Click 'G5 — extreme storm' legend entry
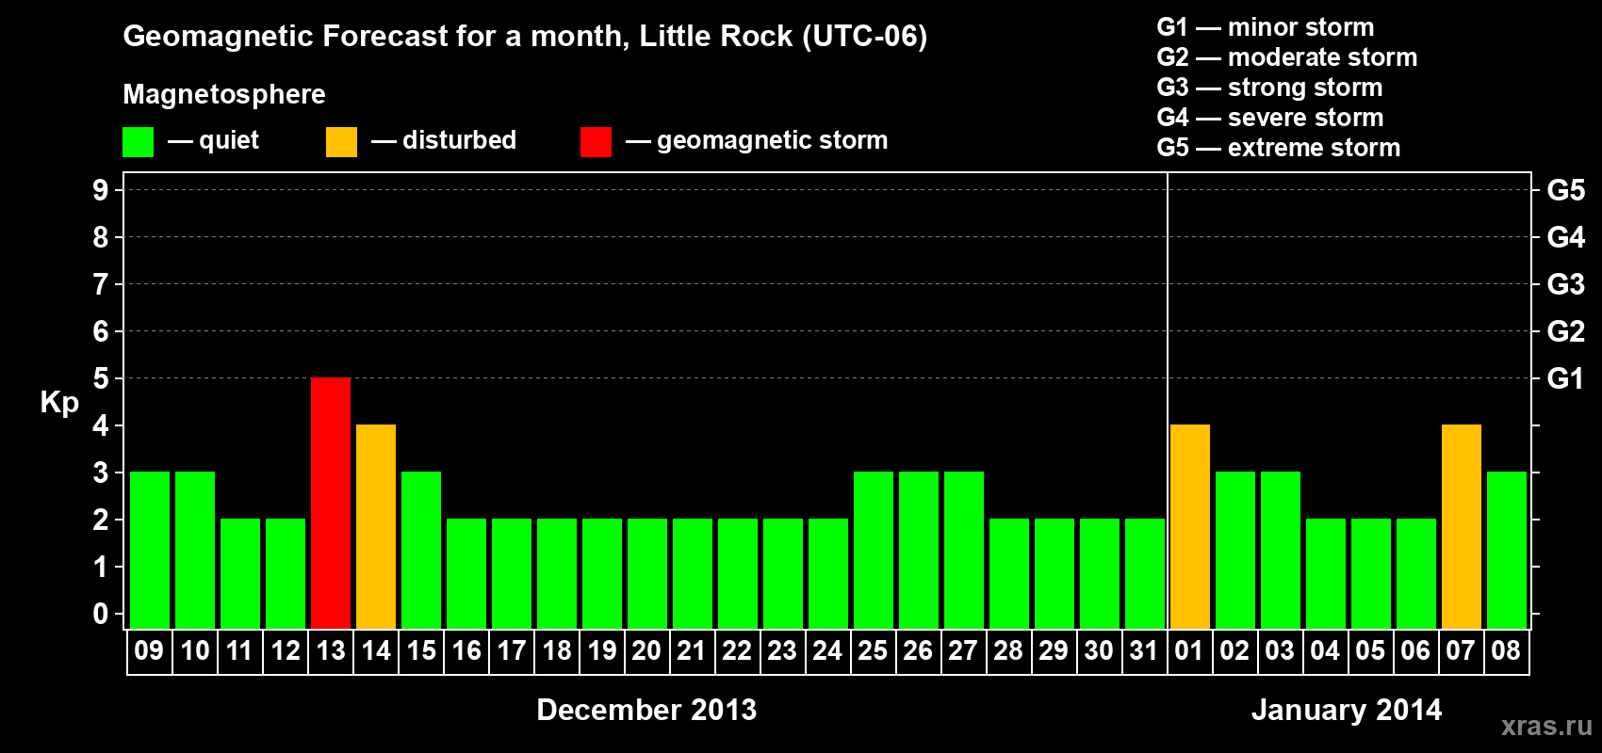 coord(1279,148)
